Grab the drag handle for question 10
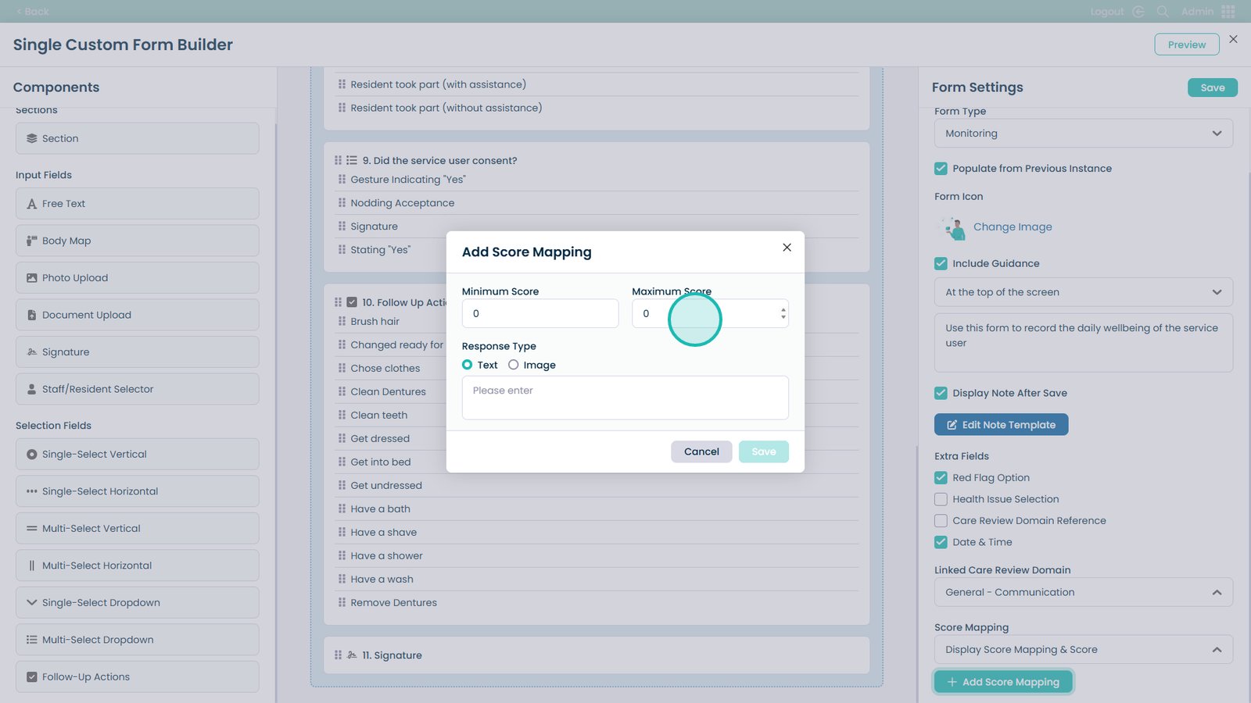 (338, 302)
